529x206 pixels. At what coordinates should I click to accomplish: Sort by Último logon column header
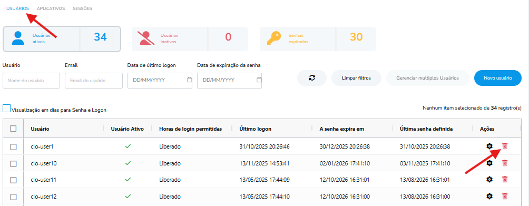tap(256, 129)
